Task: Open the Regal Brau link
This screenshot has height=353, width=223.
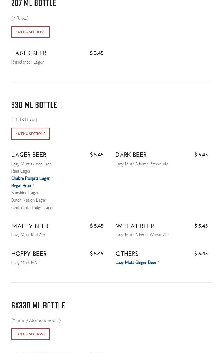Action: click(x=21, y=186)
